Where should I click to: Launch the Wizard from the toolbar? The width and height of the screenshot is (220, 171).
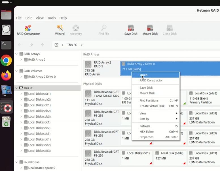60,30
